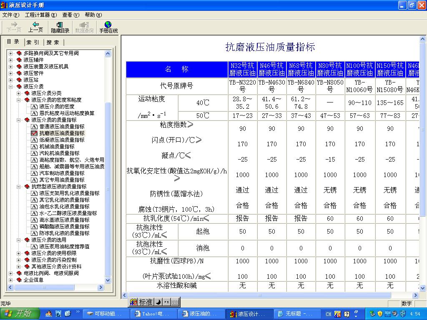
Task: Open 磷酸酯液压液质量指标 page
Action: [64, 227]
